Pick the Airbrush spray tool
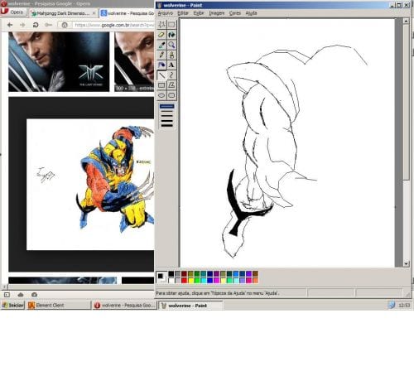Screen dimensions: 414x376 coord(161,65)
